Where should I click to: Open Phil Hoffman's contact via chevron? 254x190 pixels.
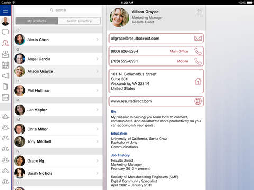pyautogui.click(x=97, y=90)
